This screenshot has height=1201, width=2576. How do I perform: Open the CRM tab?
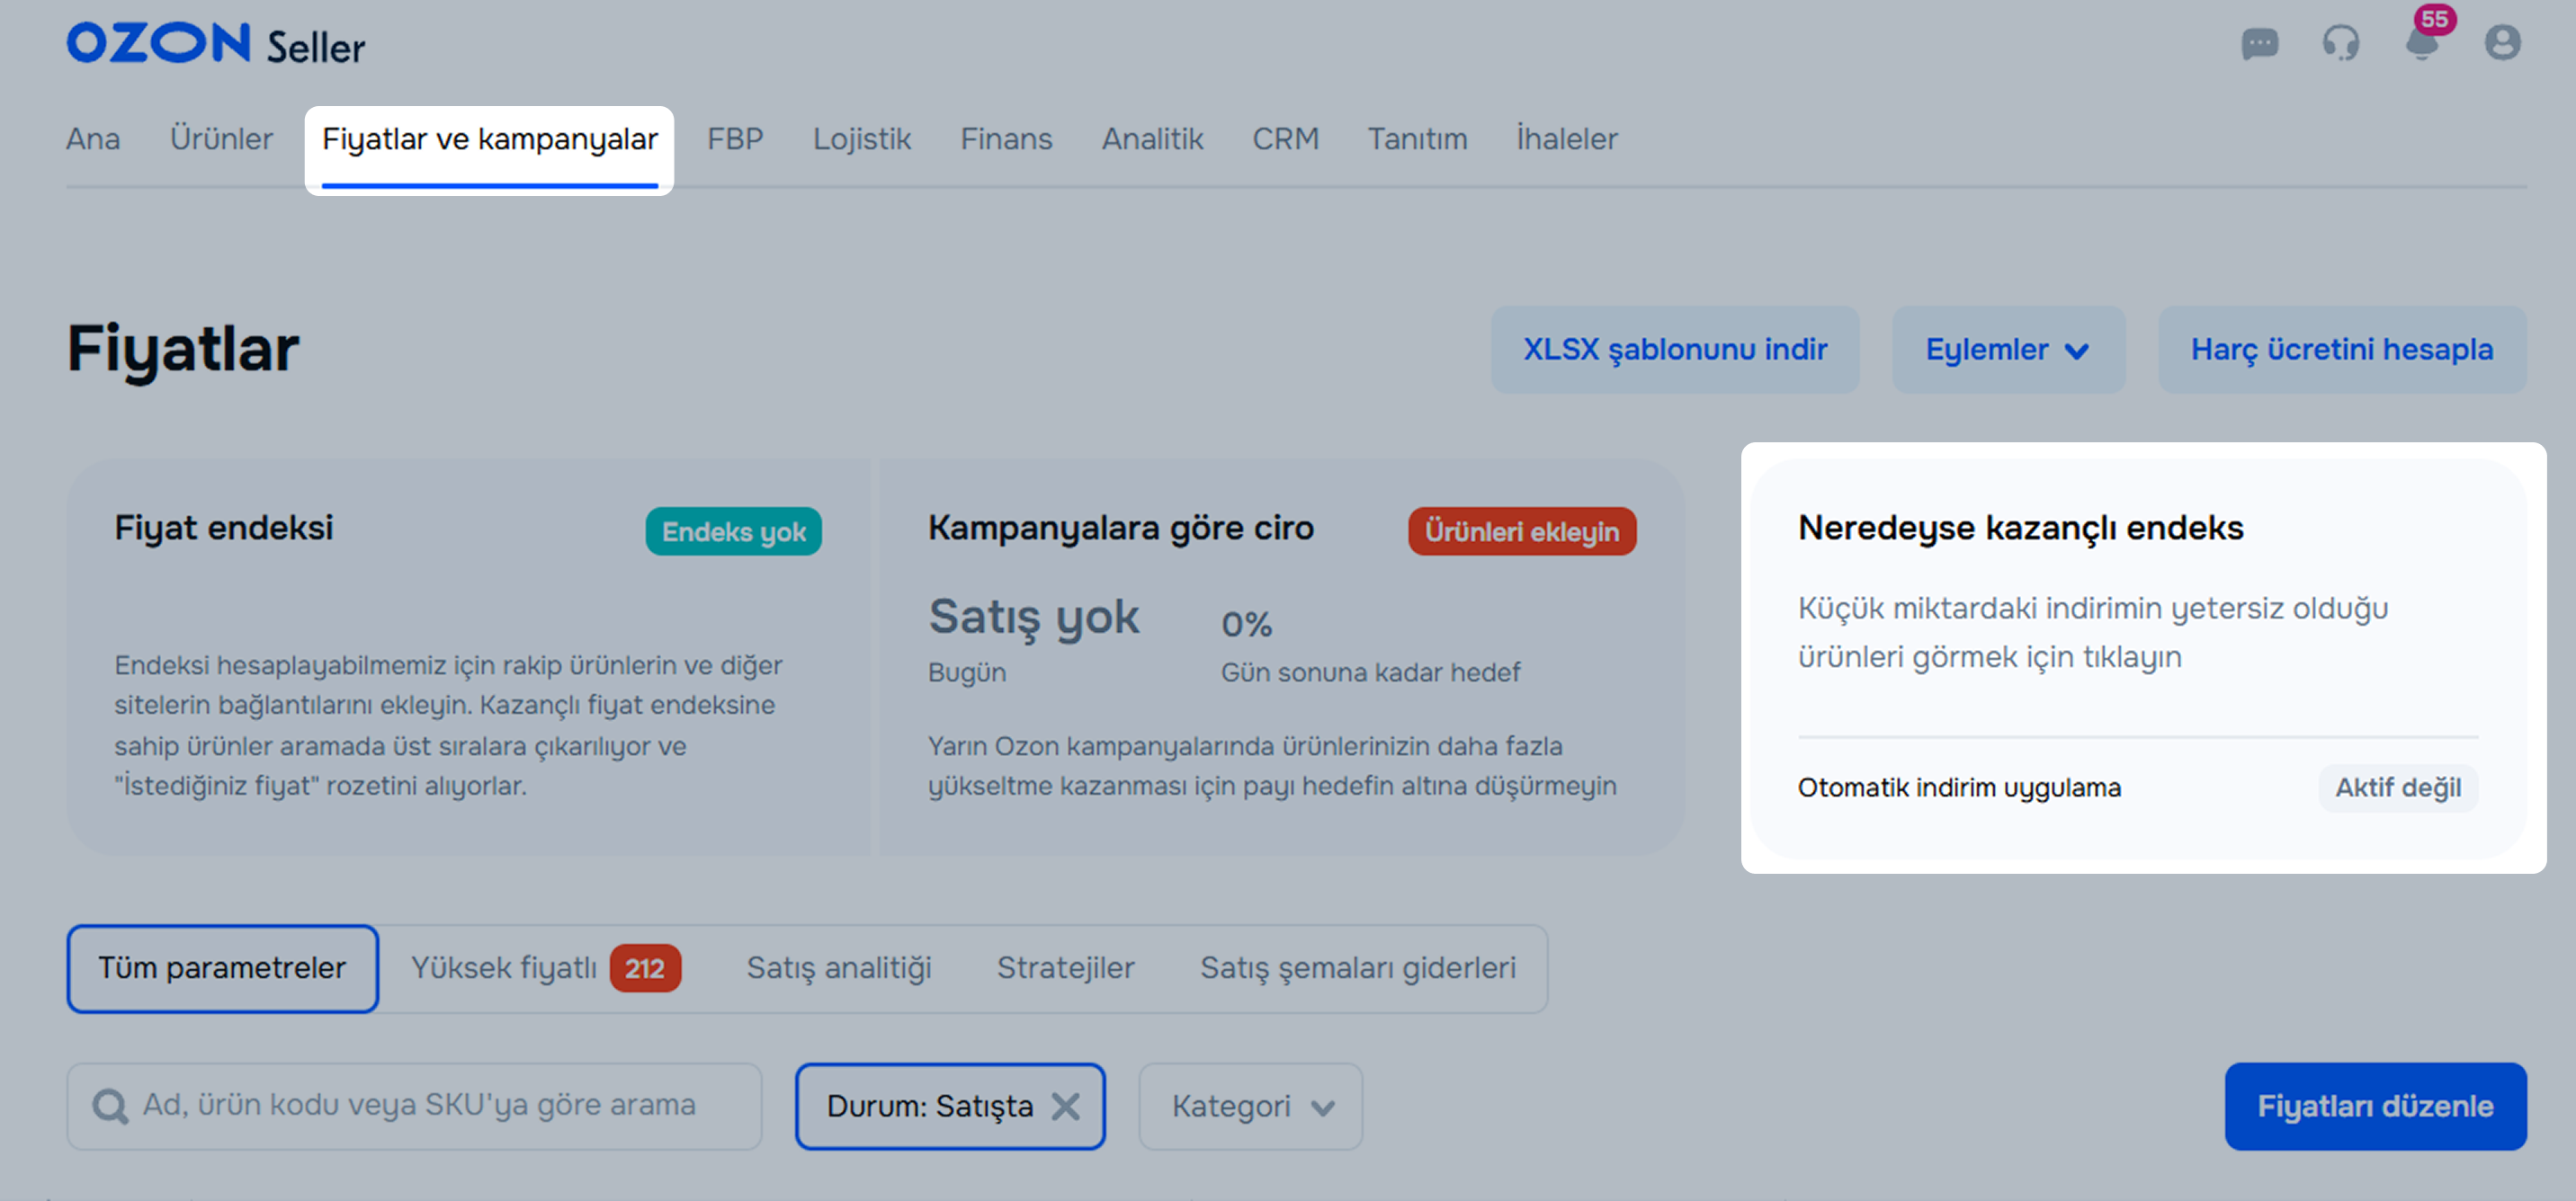1285,138
